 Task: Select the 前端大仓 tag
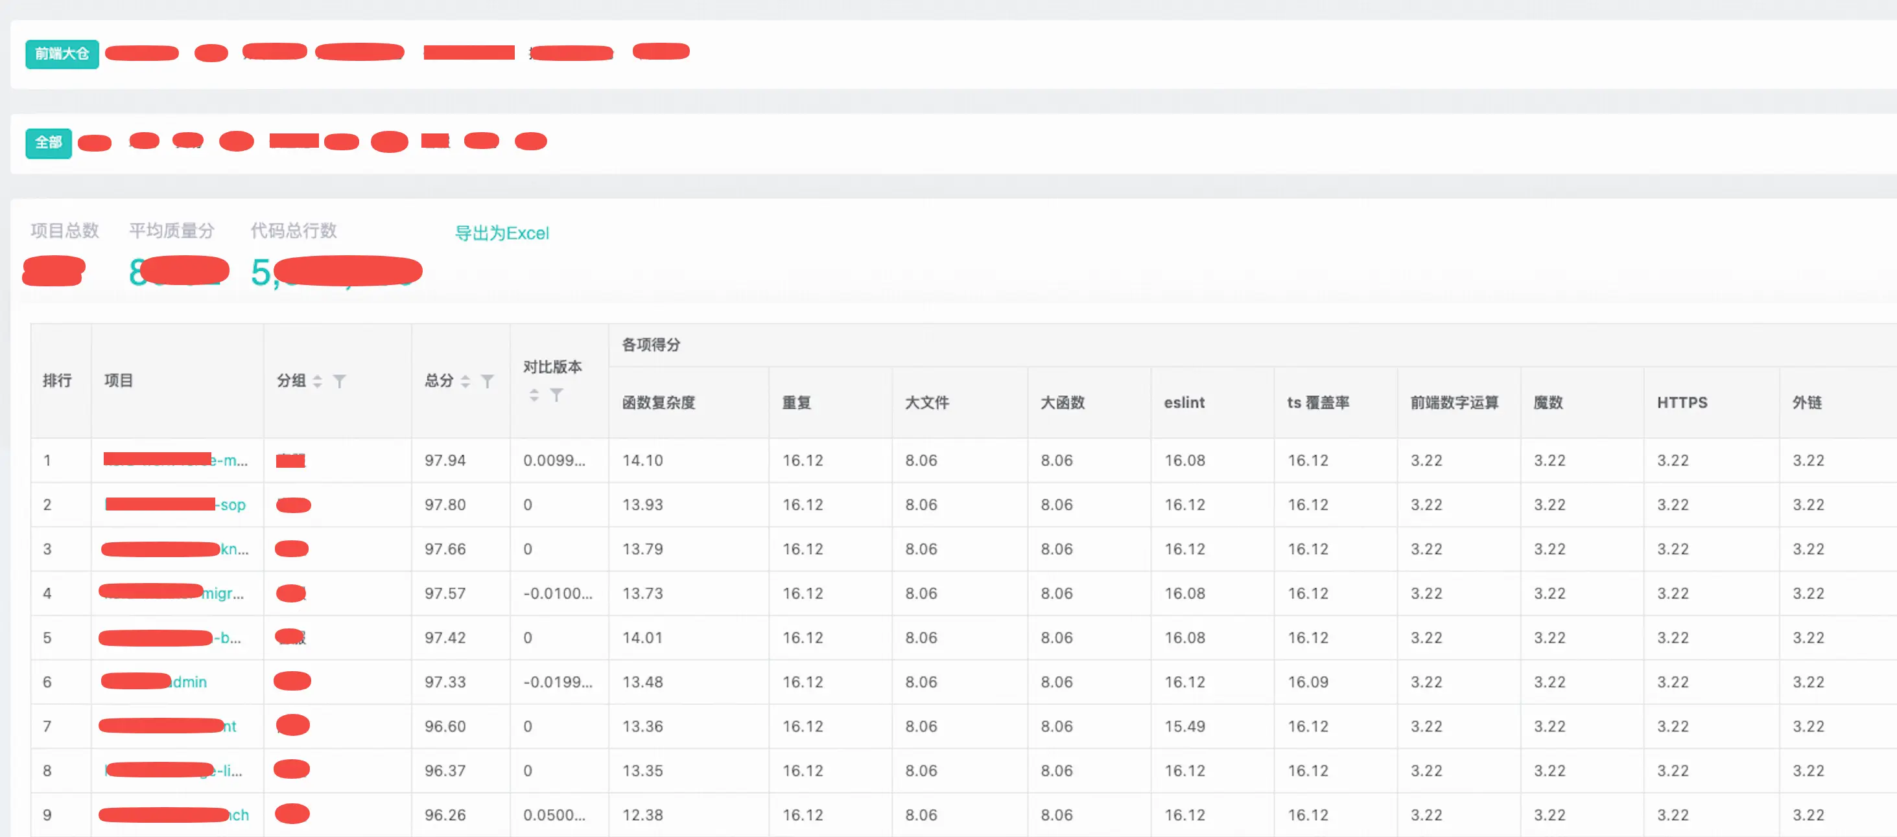(62, 54)
